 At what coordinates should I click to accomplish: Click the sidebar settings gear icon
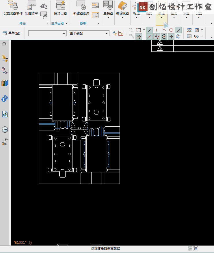point(4,44)
